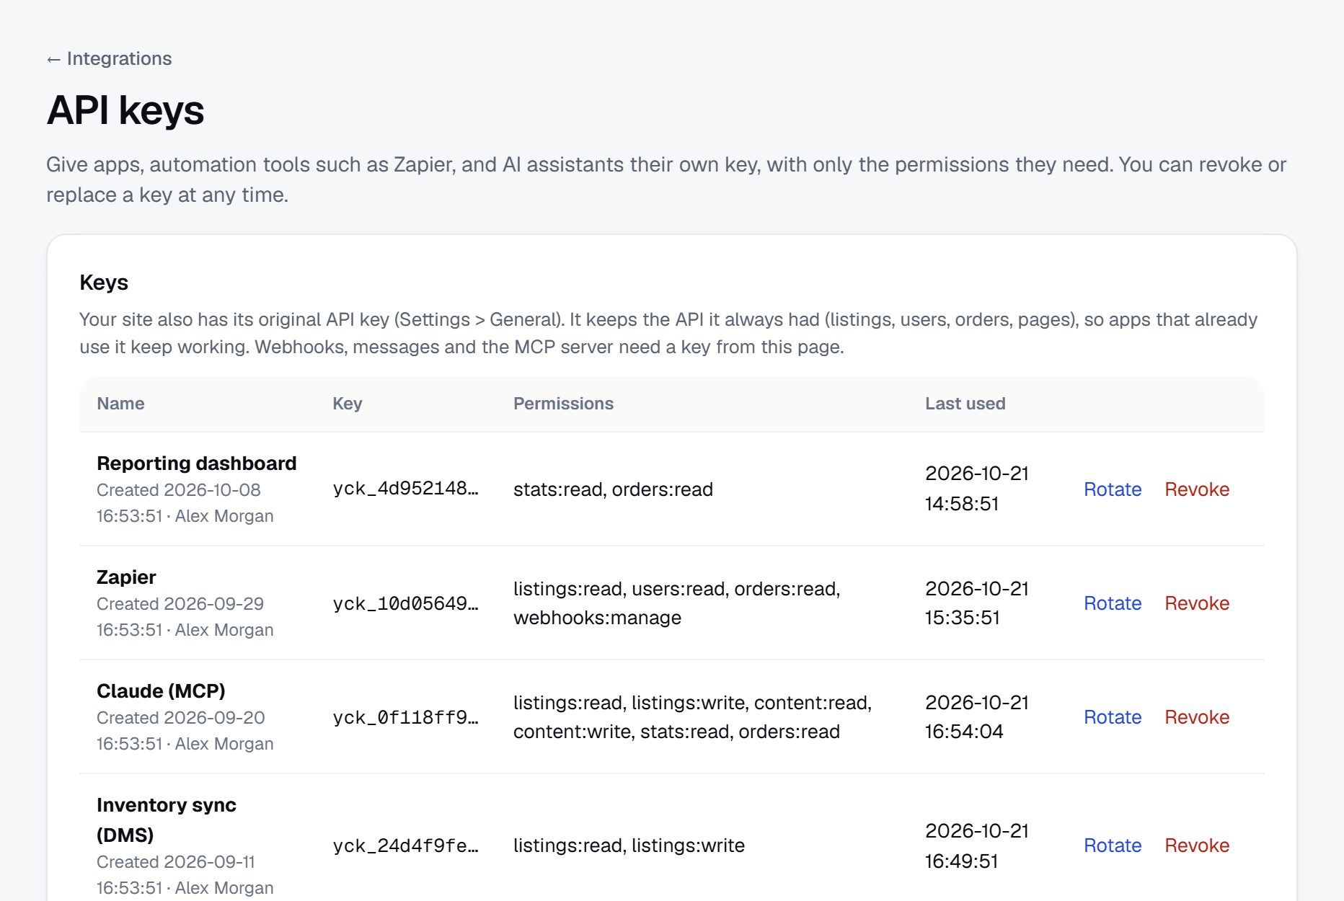Go back to Integrations page
Image resolution: width=1344 pixels, height=901 pixels.
(x=109, y=58)
